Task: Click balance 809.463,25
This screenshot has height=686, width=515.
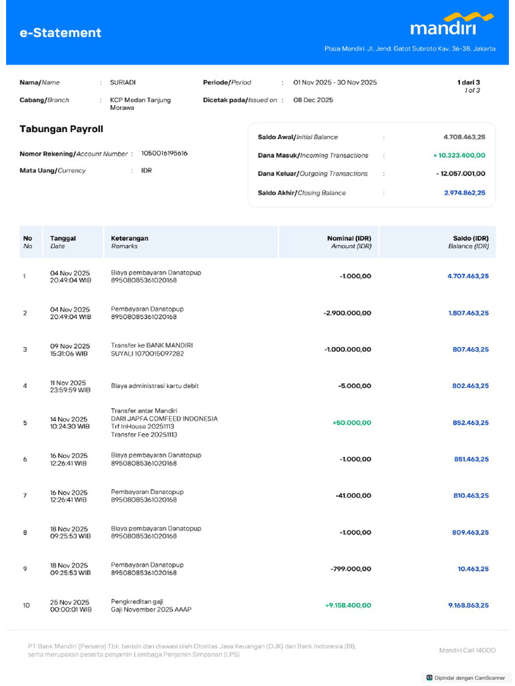Action: coord(470,533)
